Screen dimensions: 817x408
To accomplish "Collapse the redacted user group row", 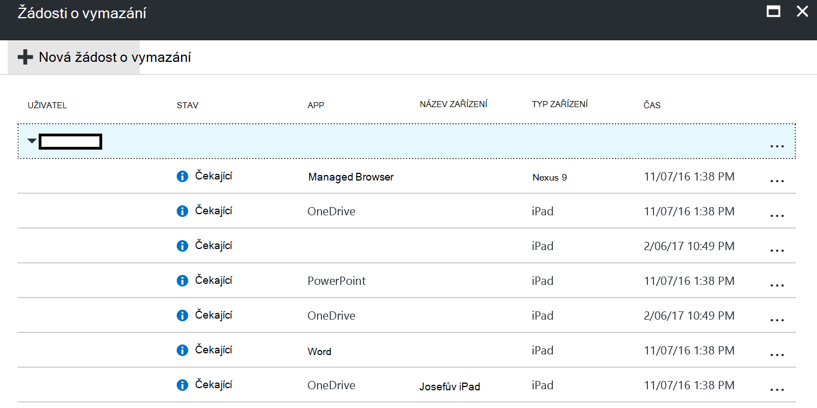I will pyautogui.click(x=33, y=141).
